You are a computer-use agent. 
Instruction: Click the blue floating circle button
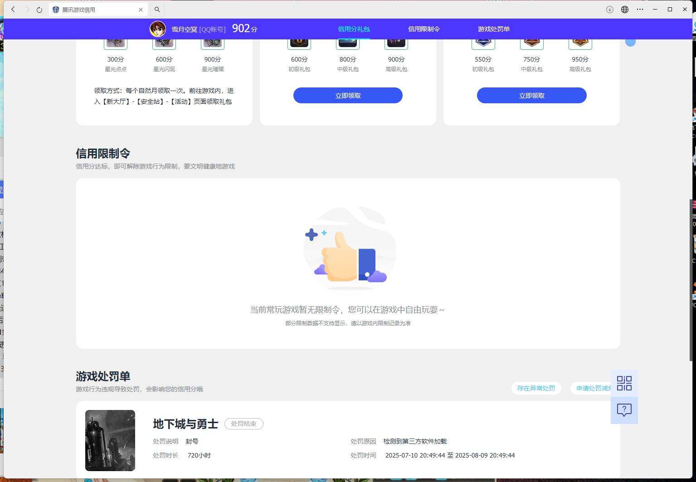pyautogui.click(x=630, y=42)
